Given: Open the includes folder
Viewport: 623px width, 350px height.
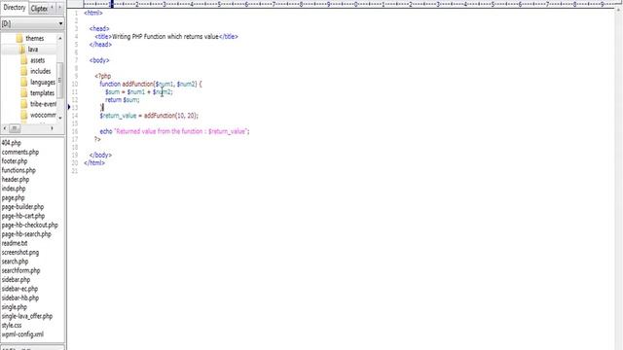Looking at the screenshot, I should point(41,71).
